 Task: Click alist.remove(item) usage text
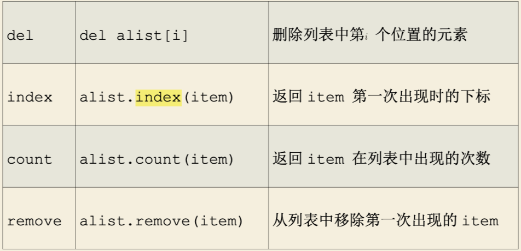coord(161,221)
